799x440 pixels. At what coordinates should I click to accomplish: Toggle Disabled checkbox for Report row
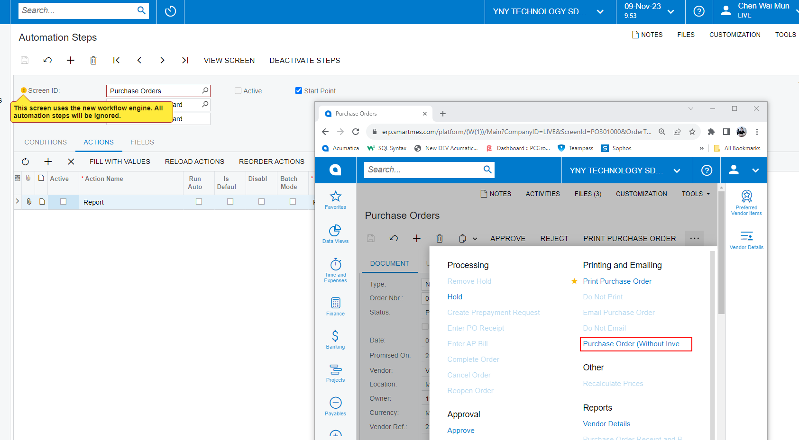(261, 201)
